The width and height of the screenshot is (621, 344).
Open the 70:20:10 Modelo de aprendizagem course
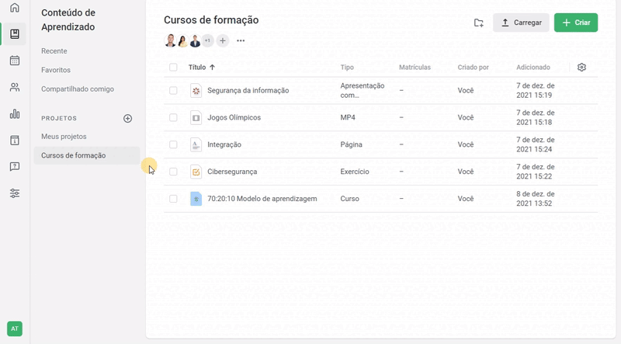tap(262, 199)
